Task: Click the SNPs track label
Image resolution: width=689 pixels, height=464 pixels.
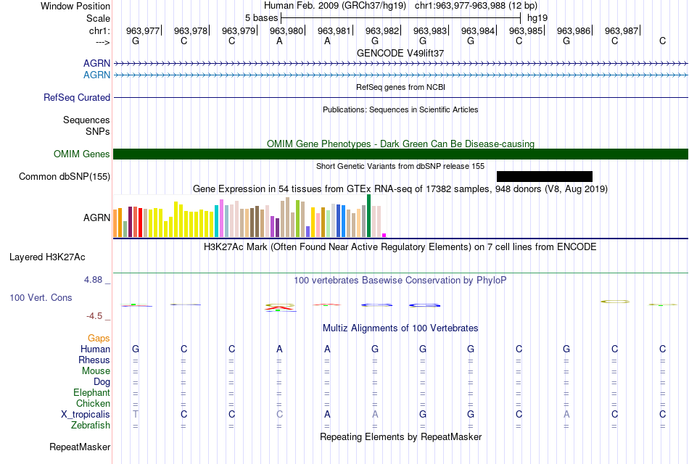Action: click(98, 131)
